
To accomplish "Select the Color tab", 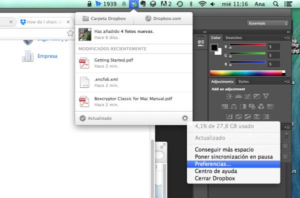I will click(216, 37).
